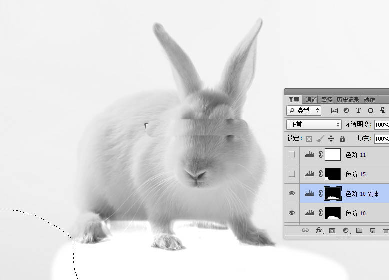389x280 pixels.
Task: Toggle lock all on layer
Action: pos(342,139)
